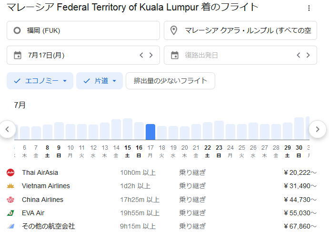Select the price bar for July 6

(25, 133)
